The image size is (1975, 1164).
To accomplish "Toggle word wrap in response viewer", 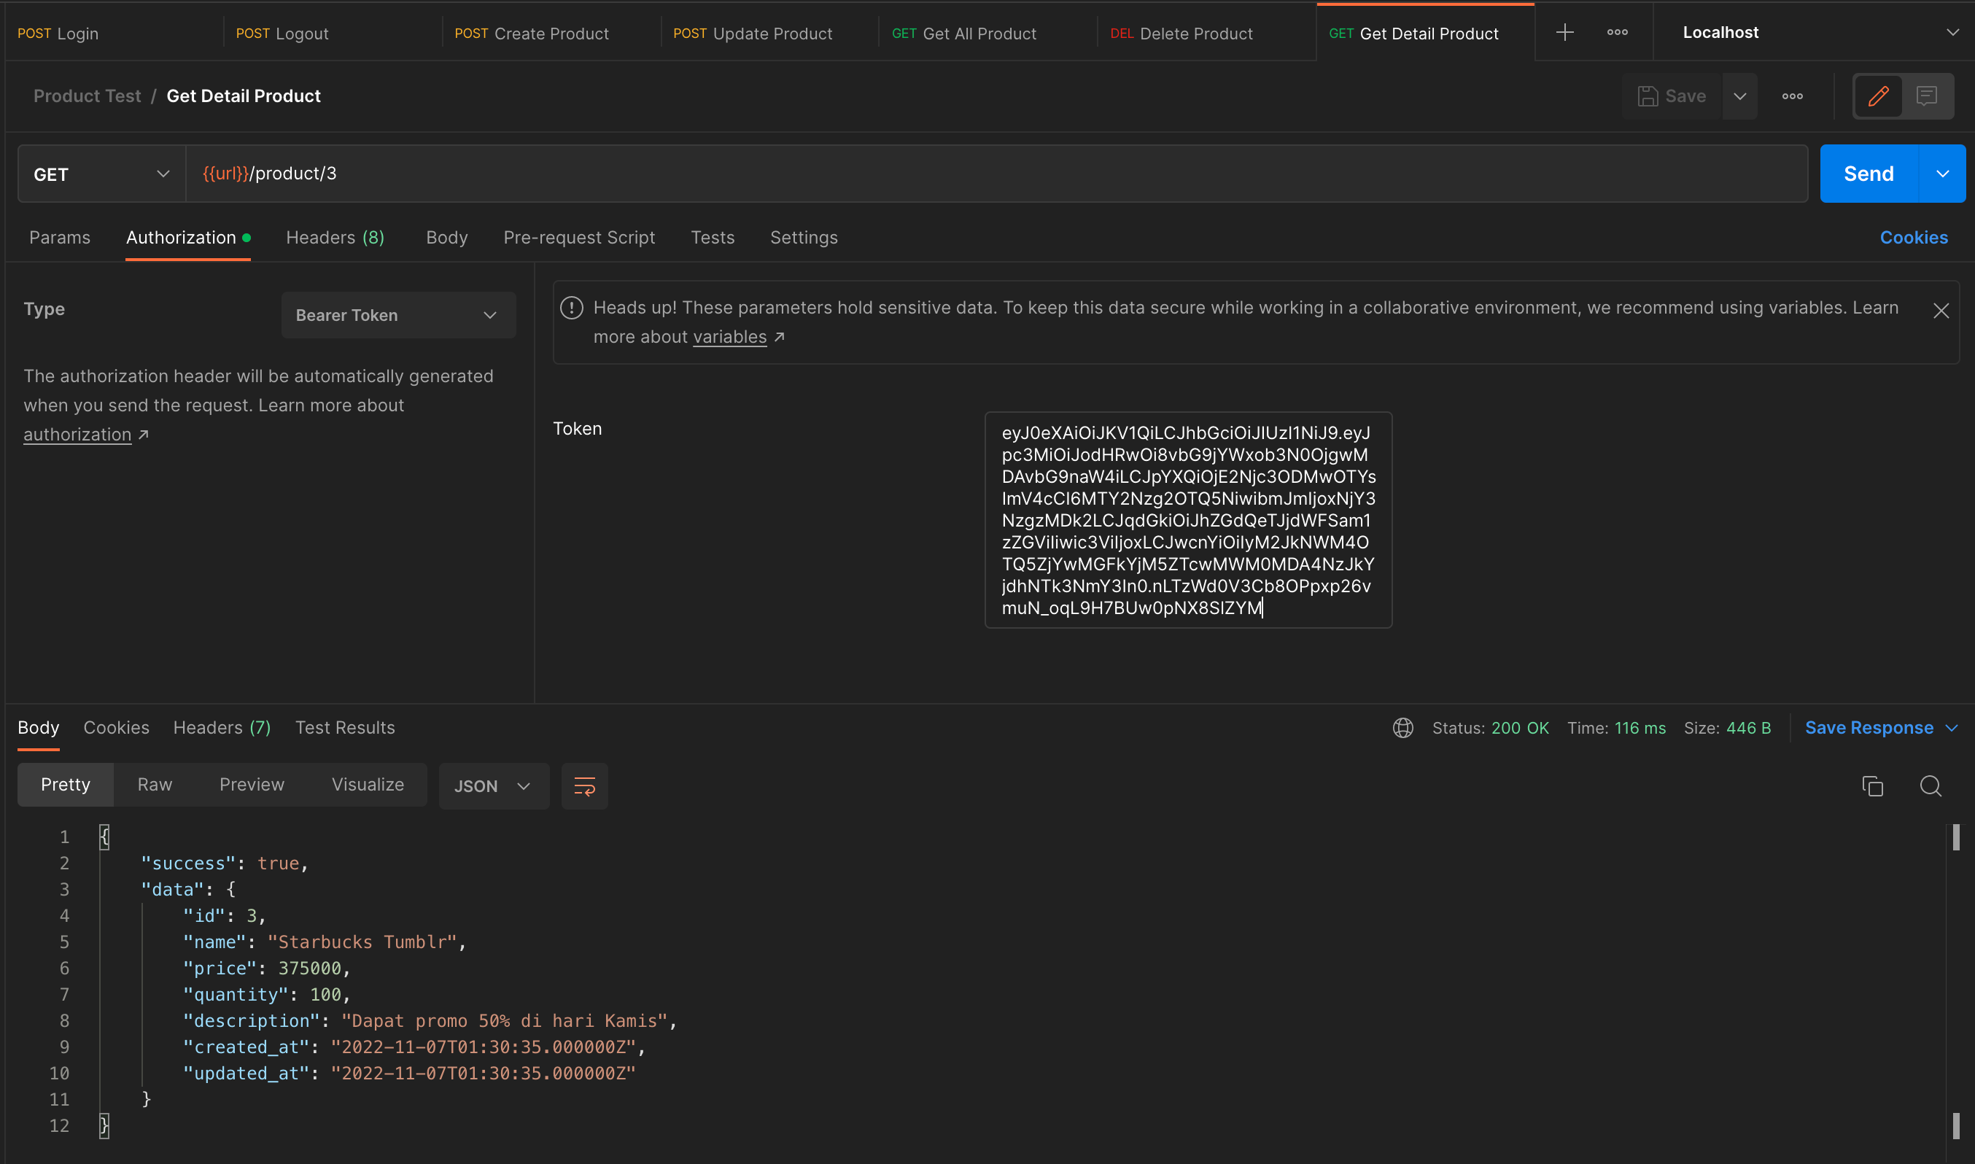I will point(584,786).
